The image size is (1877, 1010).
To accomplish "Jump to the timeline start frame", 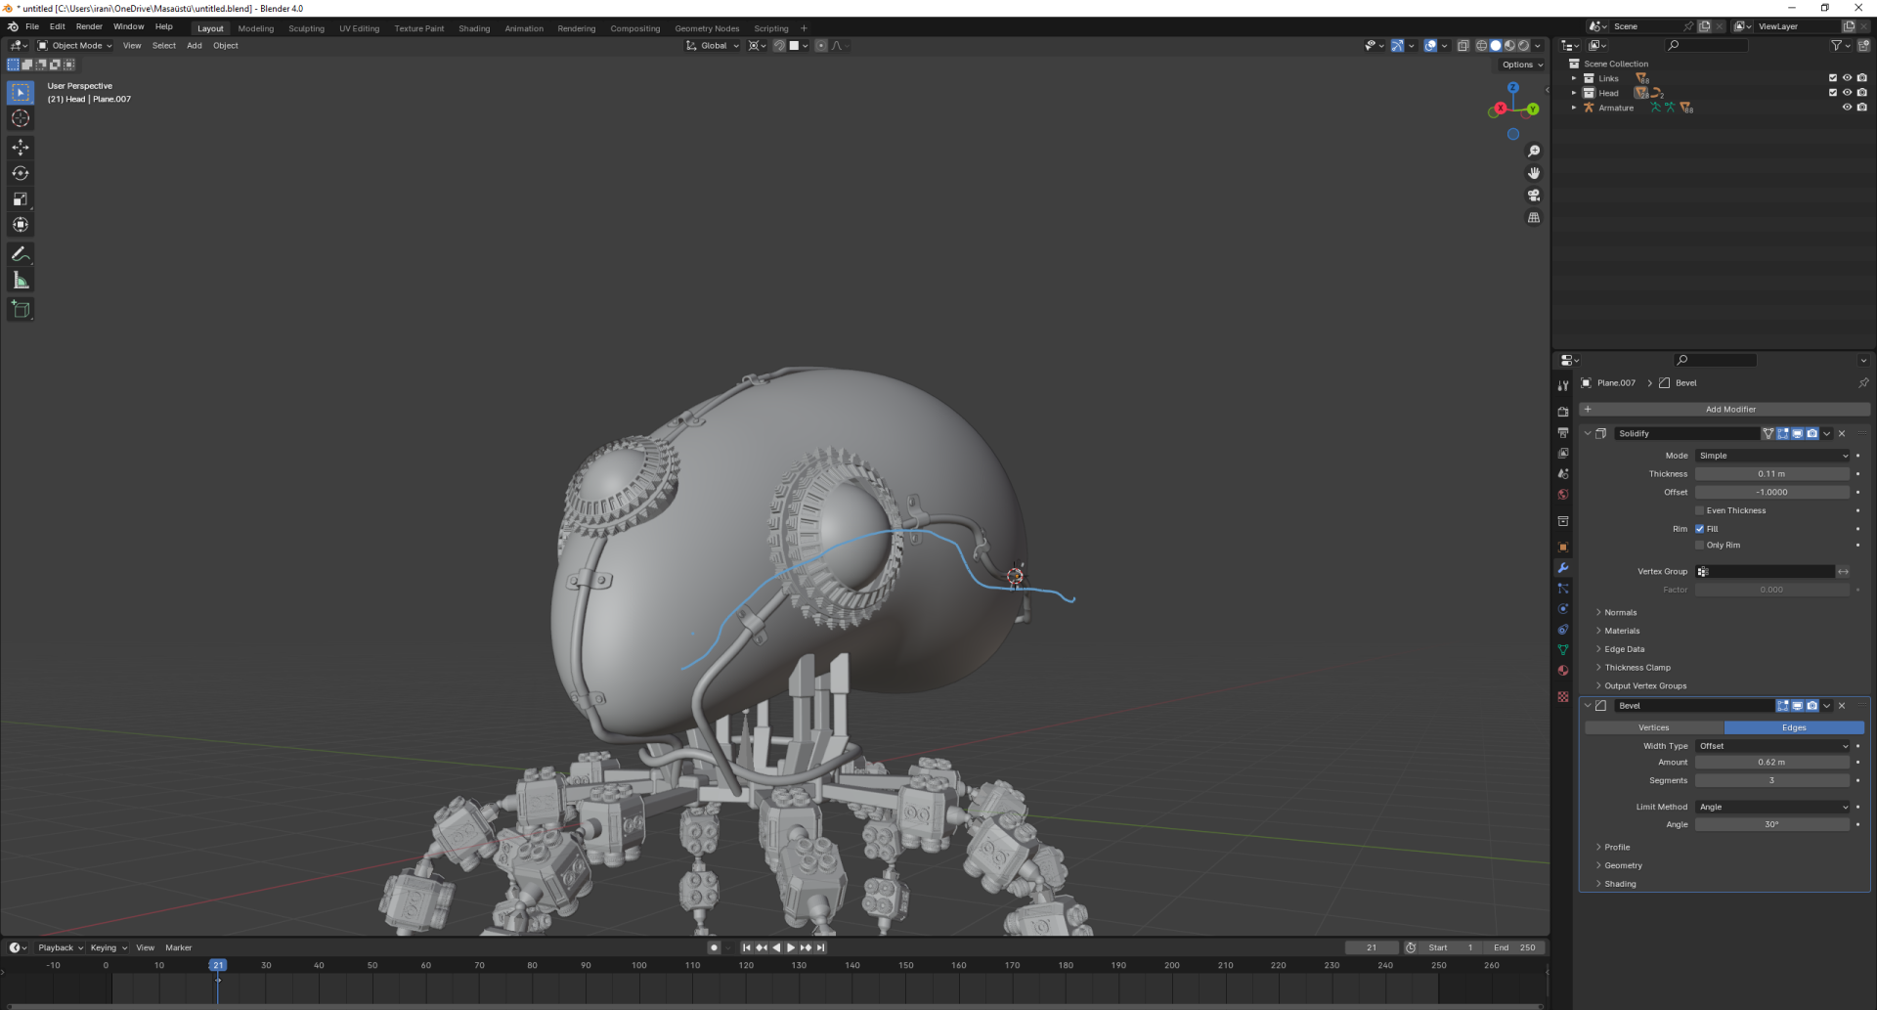I will (747, 947).
